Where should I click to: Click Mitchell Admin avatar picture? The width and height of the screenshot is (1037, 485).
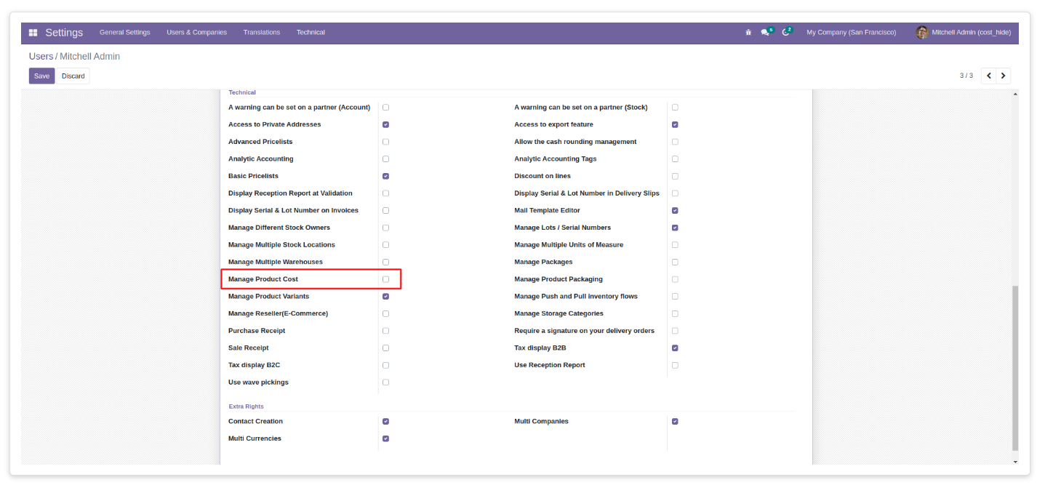click(x=922, y=32)
